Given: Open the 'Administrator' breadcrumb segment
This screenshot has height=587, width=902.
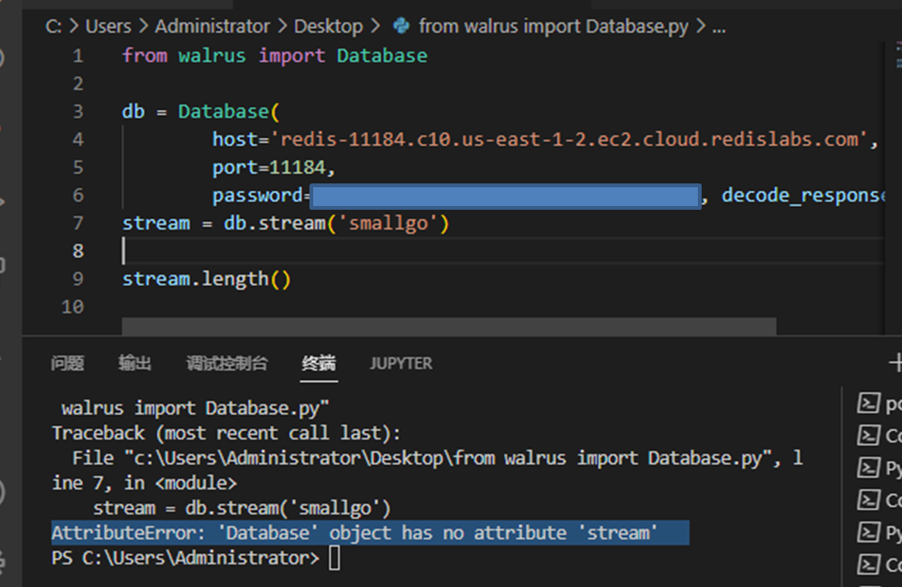Looking at the screenshot, I should (213, 26).
